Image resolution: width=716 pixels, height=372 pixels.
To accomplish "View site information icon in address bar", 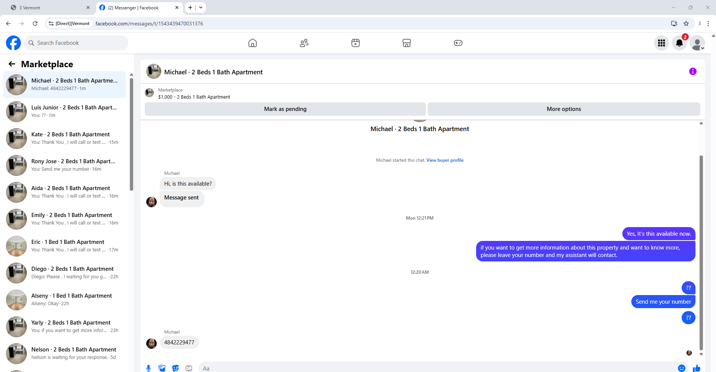I will (x=51, y=24).
